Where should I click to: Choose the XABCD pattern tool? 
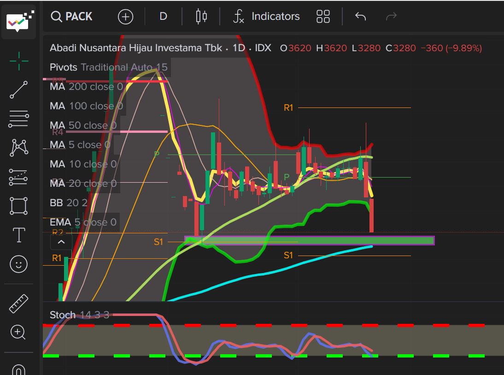18,148
